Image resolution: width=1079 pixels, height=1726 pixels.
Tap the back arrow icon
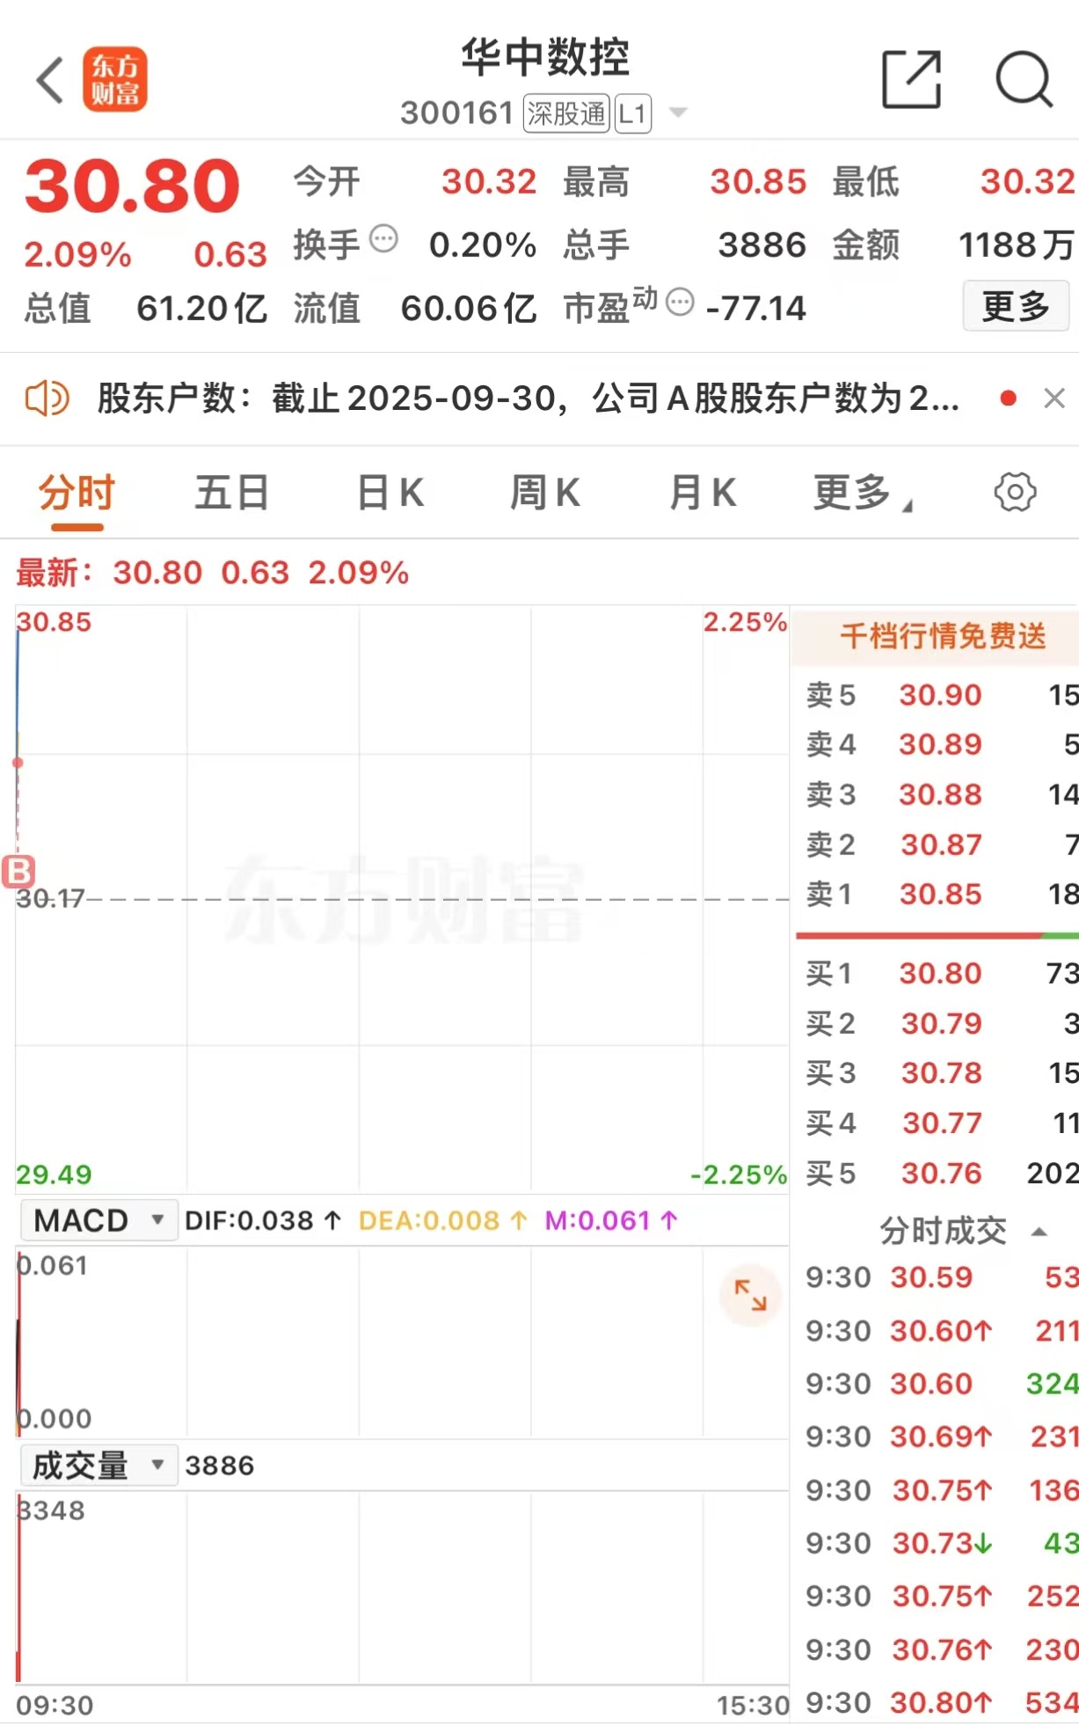(x=50, y=80)
